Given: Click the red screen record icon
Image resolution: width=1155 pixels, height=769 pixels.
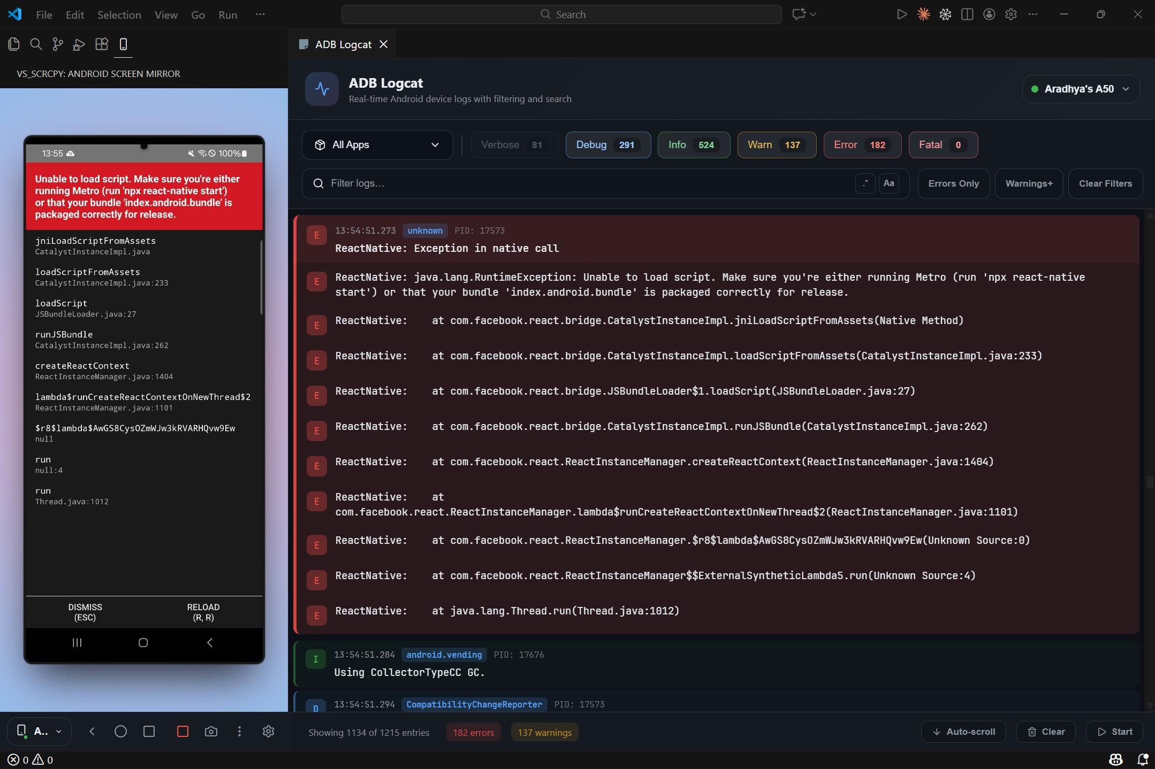Looking at the screenshot, I should (183, 732).
